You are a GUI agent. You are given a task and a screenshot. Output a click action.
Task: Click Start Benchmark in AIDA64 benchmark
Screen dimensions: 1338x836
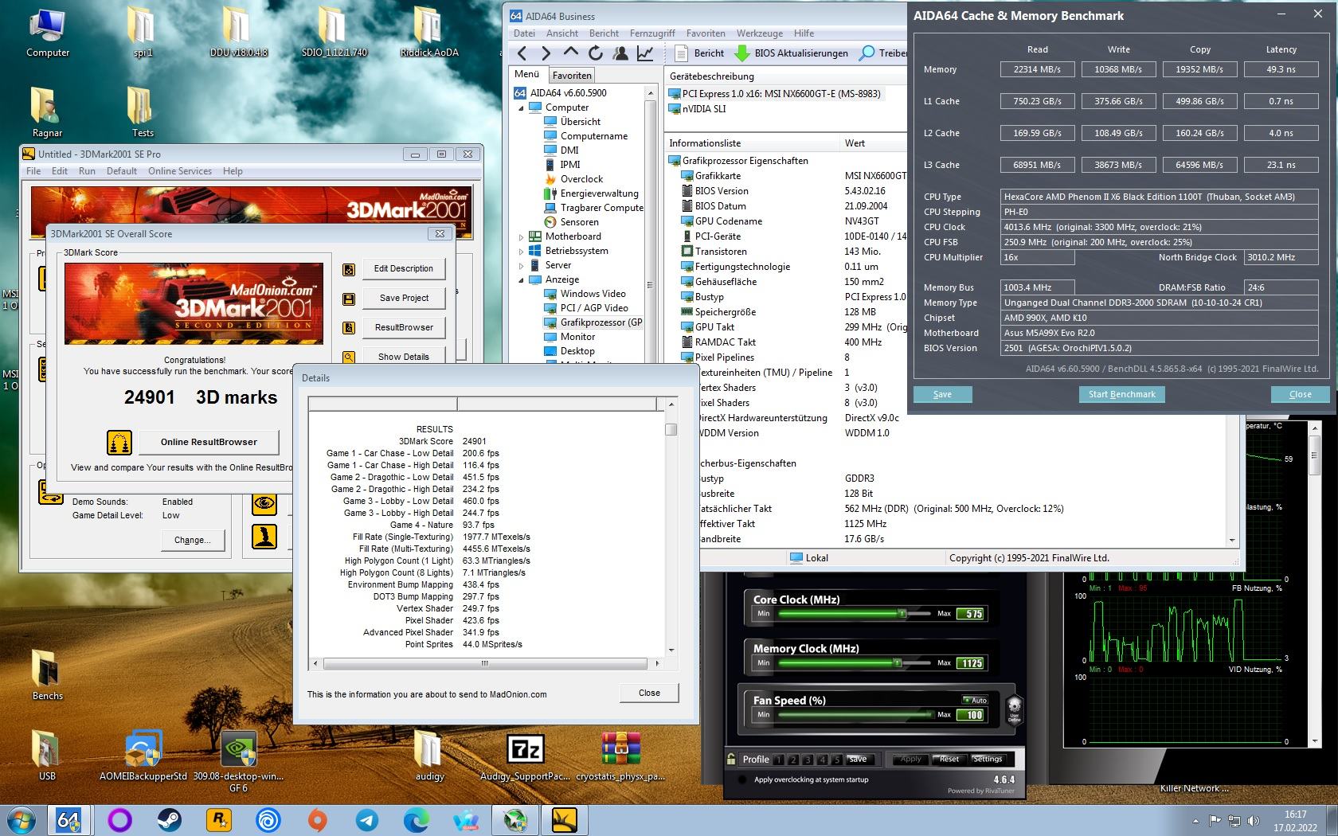(1121, 394)
